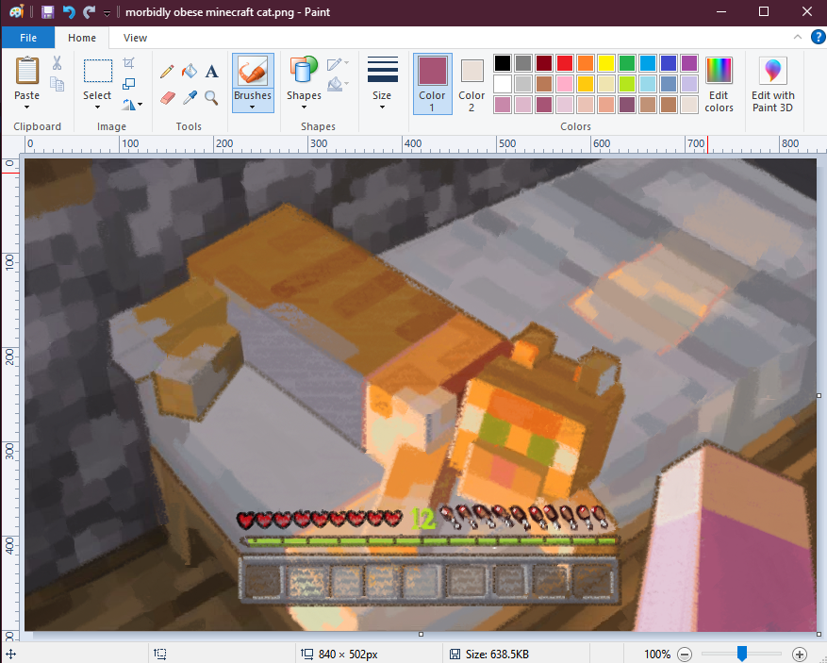The width and height of the screenshot is (827, 663).
Task: Open the Brushes dropdown arrow
Action: coord(253,108)
